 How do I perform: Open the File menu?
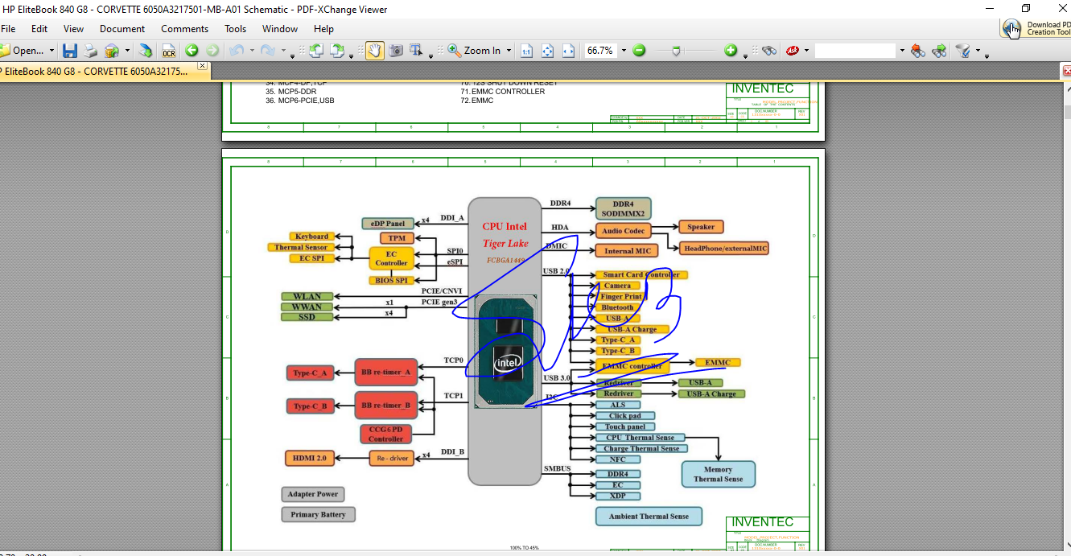8,29
